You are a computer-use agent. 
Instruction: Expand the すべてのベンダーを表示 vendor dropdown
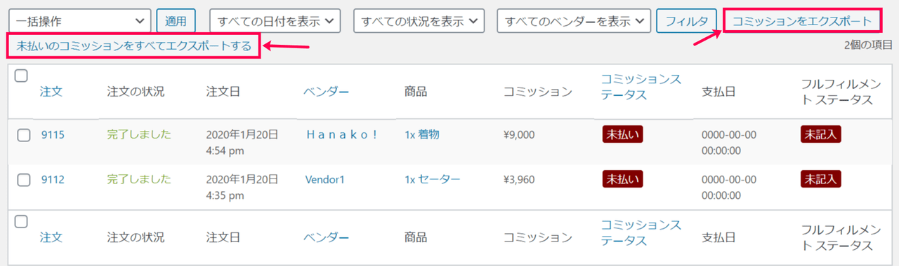[x=574, y=21]
